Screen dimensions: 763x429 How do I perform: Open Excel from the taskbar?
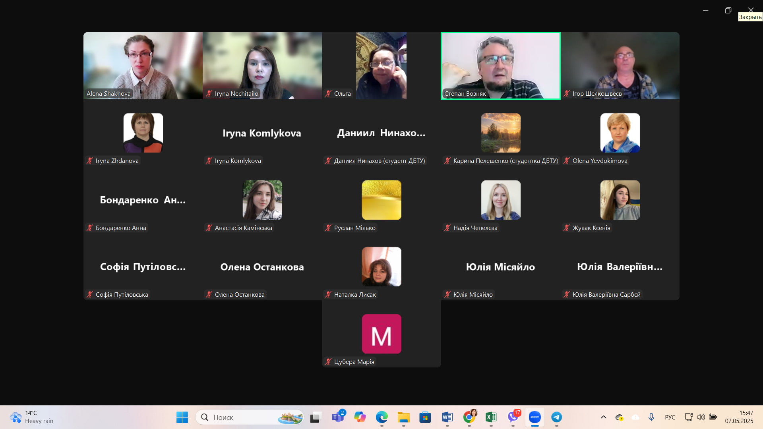491,417
